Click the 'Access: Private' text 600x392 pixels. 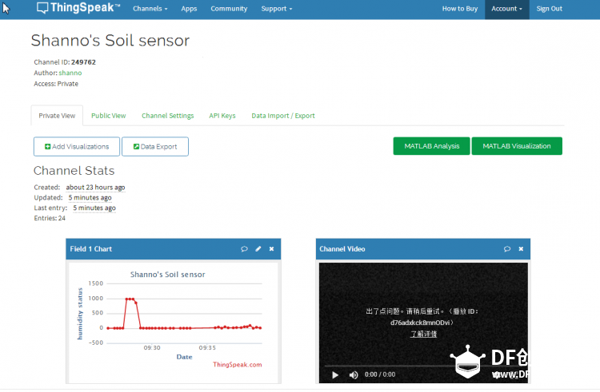pyautogui.click(x=56, y=84)
